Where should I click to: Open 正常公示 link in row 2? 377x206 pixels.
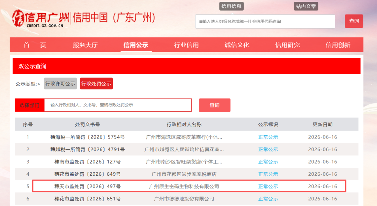coord(268,149)
